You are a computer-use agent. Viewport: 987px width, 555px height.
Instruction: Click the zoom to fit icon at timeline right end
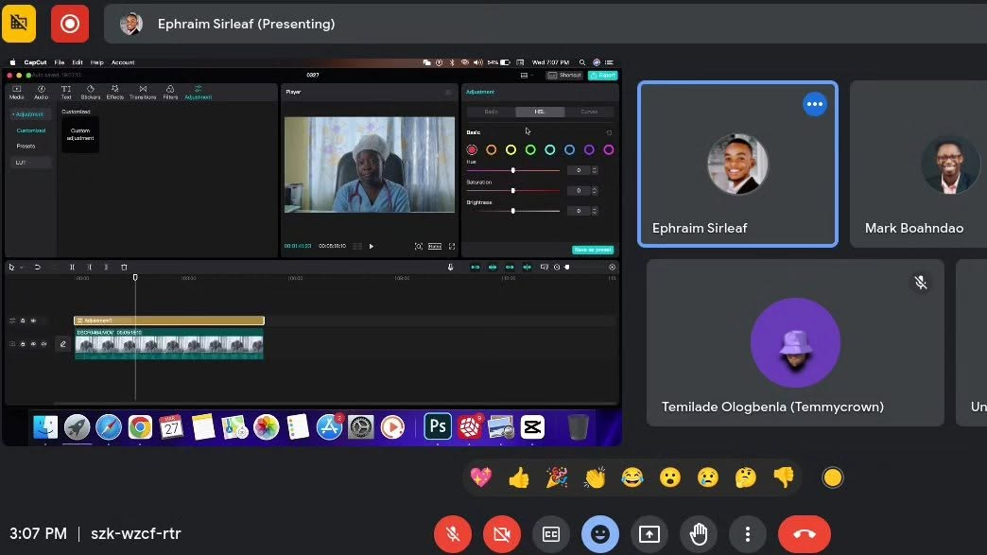612,268
